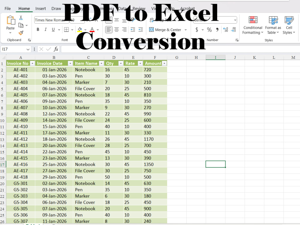Click the Insert Function fx icon
Image resolution: width=300 pixels, height=225 pixels.
56,49
